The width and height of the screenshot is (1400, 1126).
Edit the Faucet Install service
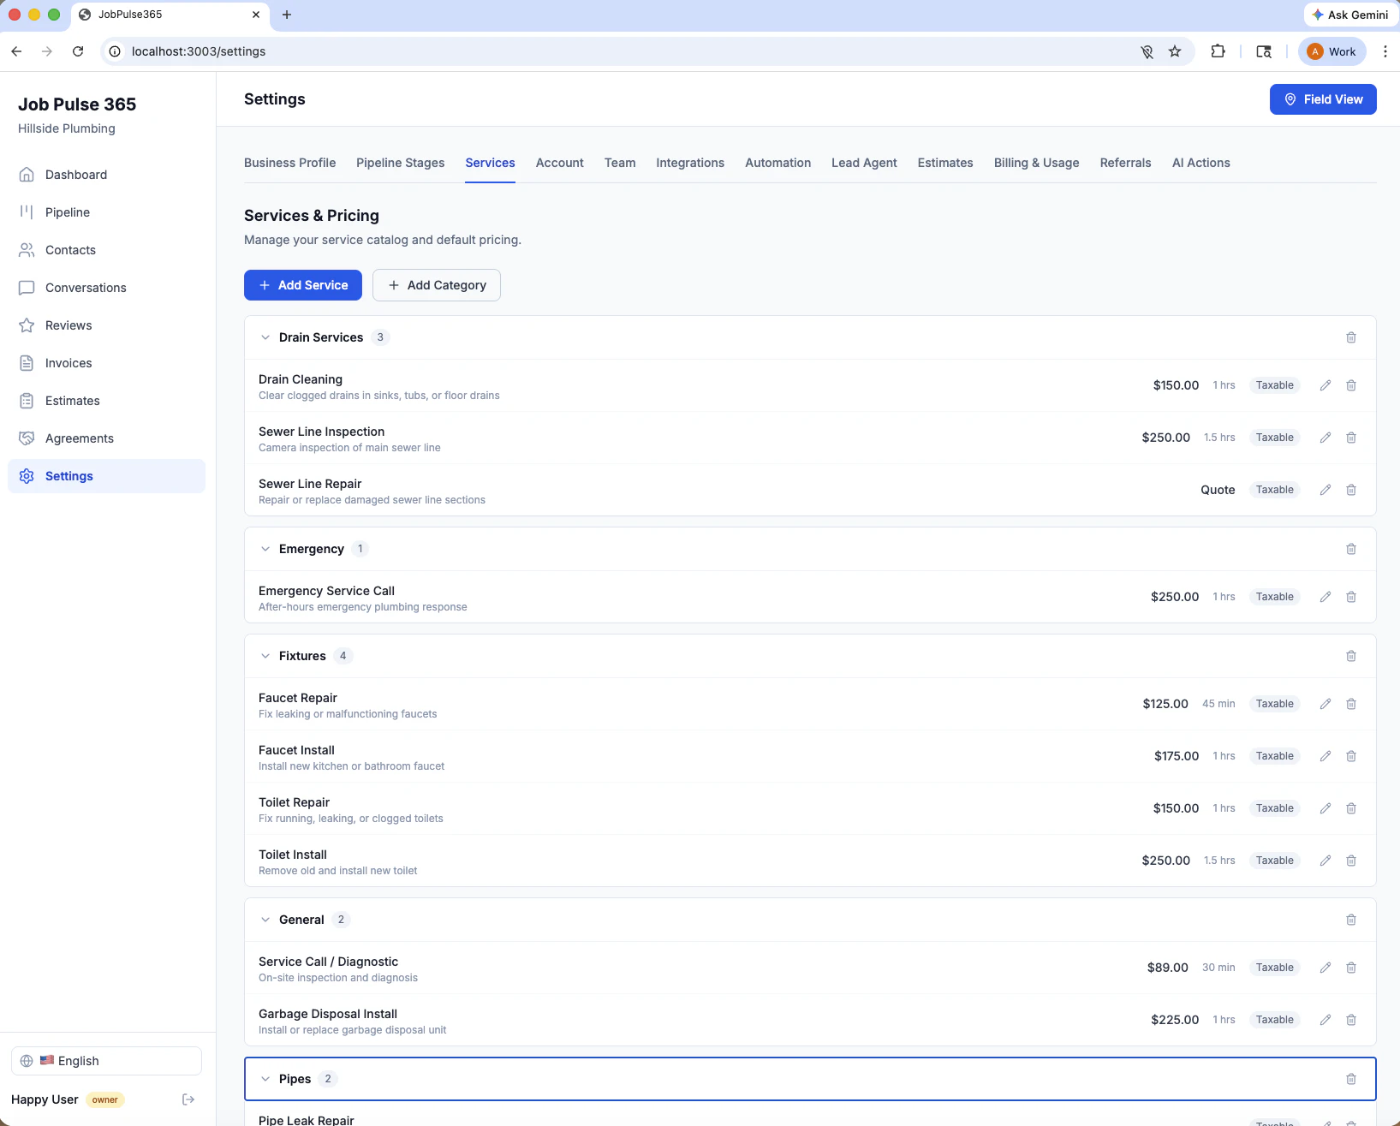coord(1326,756)
